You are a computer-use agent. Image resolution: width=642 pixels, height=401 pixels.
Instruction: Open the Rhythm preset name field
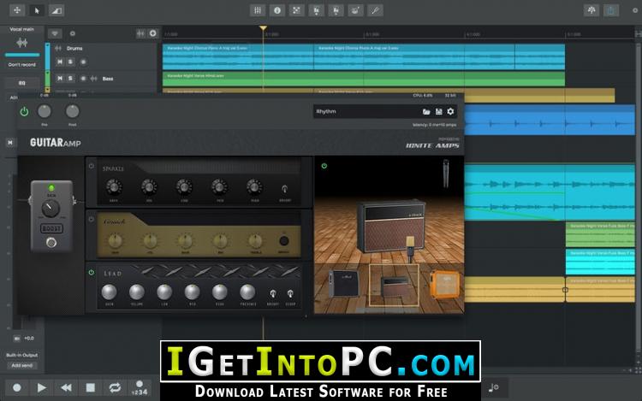click(366, 111)
